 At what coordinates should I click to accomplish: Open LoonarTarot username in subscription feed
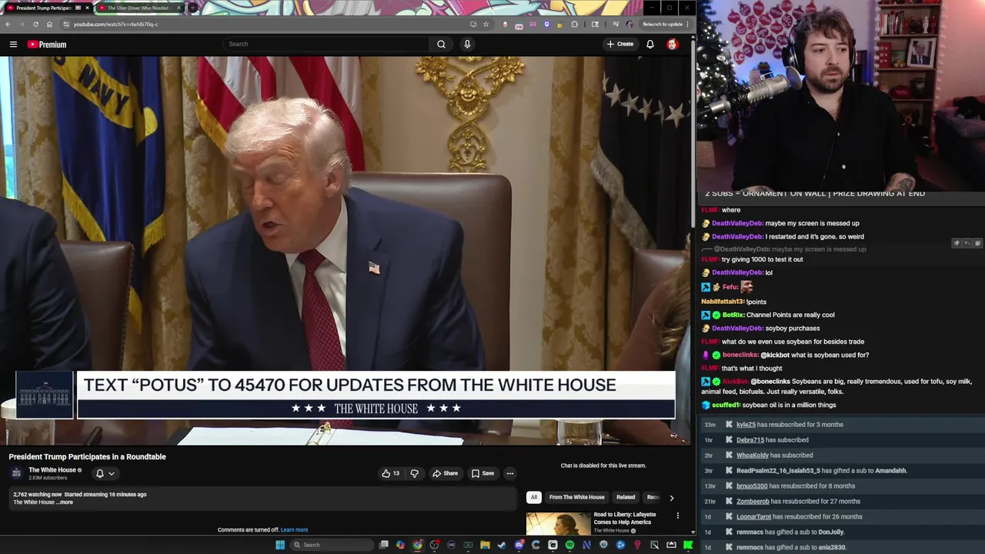coord(754,517)
